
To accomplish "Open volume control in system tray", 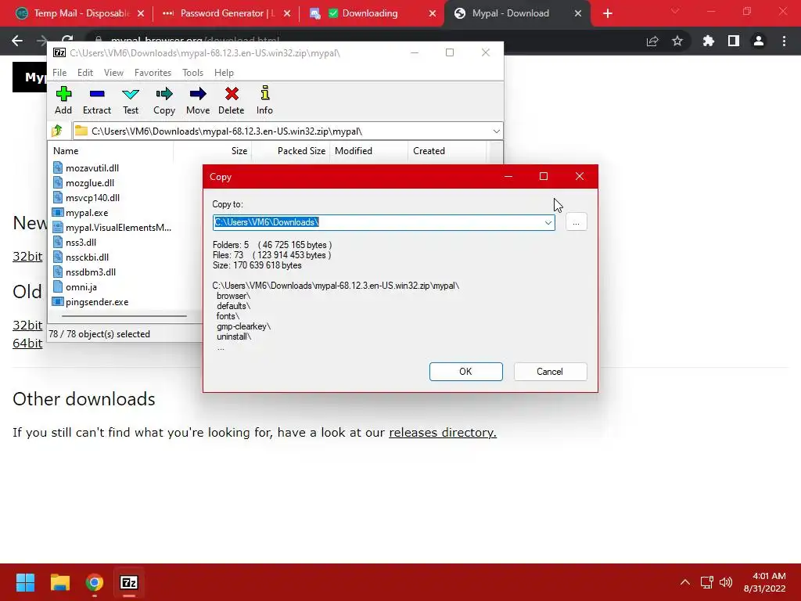I will pyautogui.click(x=725, y=582).
